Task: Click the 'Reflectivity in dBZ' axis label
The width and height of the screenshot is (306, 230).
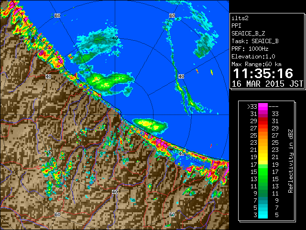Action: [290, 161]
